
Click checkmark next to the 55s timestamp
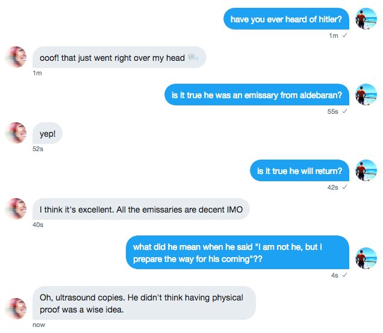coord(344,111)
